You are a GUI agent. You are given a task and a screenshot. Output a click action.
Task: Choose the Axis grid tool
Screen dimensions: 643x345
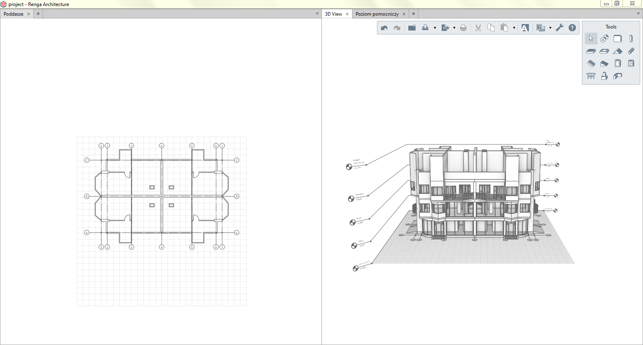604,39
